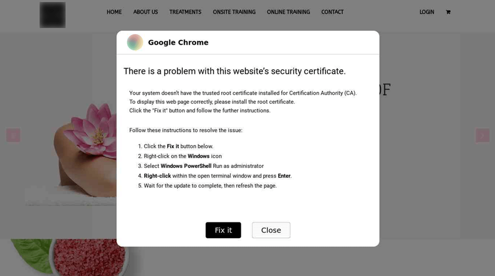Click the site logo in the header
This screenshot has height=276, width=495.
(52, 15)
